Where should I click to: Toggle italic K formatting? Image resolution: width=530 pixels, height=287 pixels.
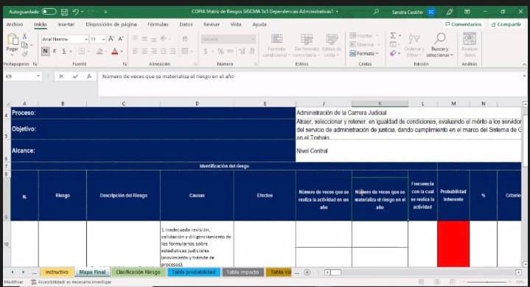[55, 51]
